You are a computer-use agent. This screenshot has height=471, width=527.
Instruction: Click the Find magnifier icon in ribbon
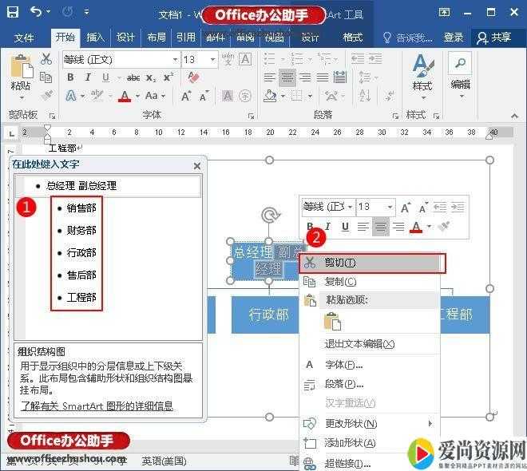pos(460,63)
